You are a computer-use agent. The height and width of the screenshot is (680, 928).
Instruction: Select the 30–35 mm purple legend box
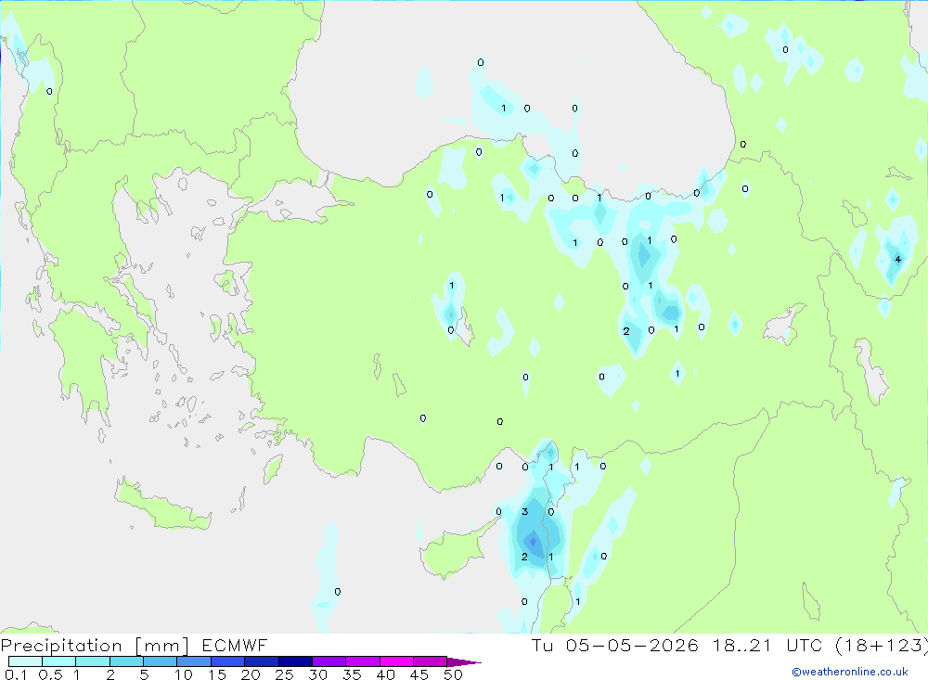coord(329,661)
